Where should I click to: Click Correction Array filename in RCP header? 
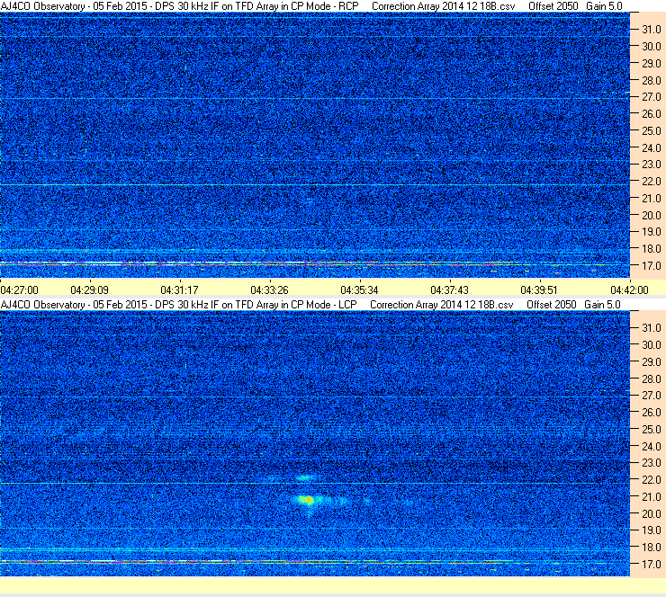[444, 6]
